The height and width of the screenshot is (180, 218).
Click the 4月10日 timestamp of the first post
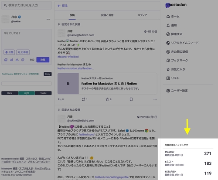[x=152, y=31]
